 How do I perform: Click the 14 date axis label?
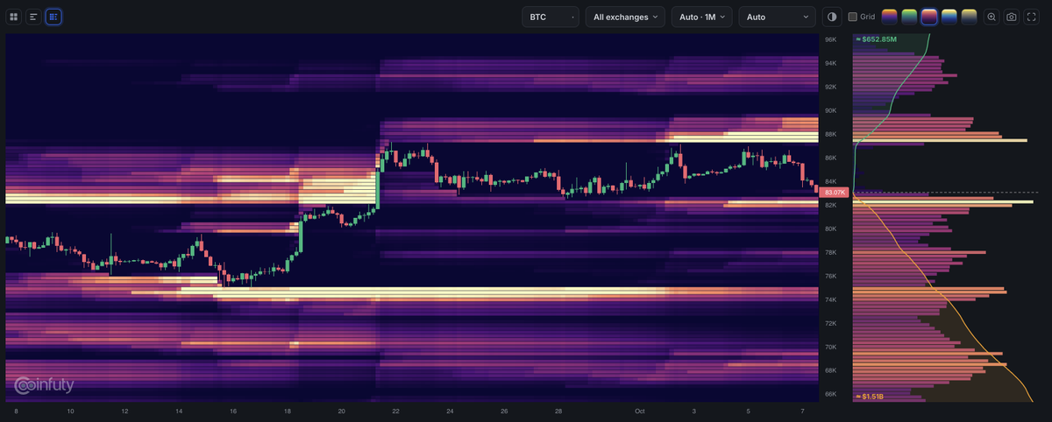pos(179,410)
